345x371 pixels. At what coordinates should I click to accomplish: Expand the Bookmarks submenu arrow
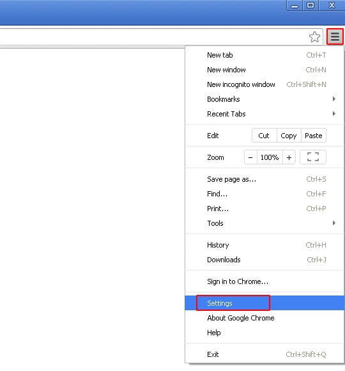click(x=334, y=99)
